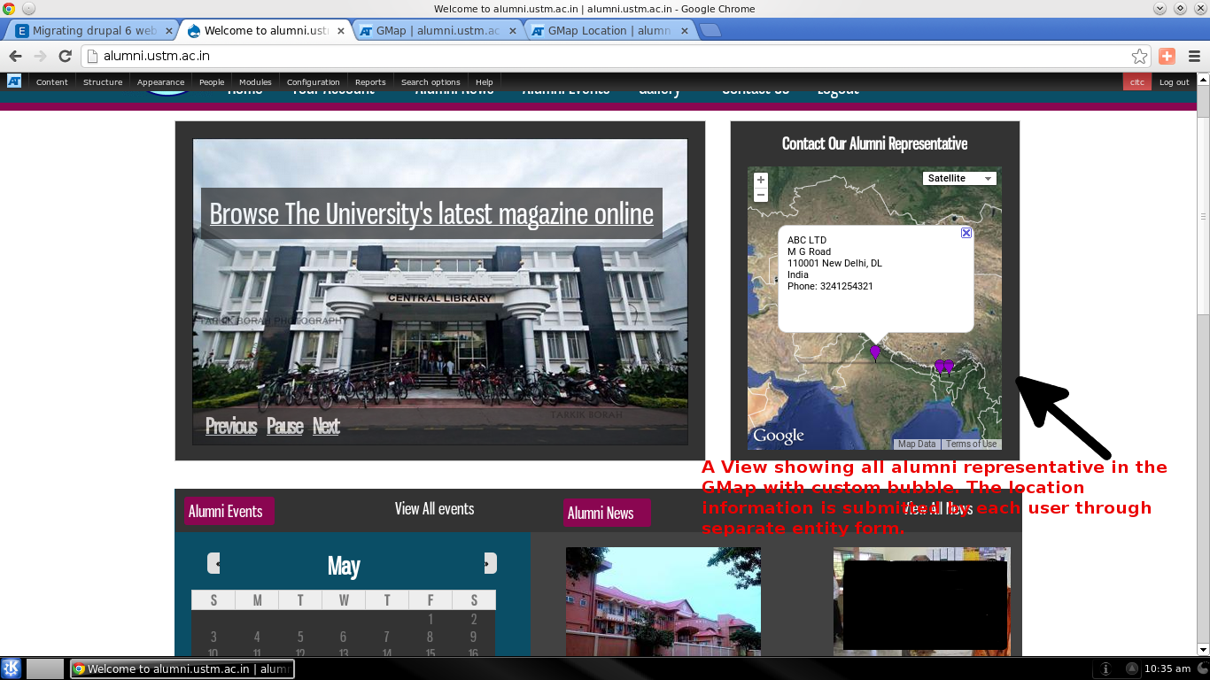The image size is (1210, 680).
Task: Go to the next calendar month
Action: 490,563
